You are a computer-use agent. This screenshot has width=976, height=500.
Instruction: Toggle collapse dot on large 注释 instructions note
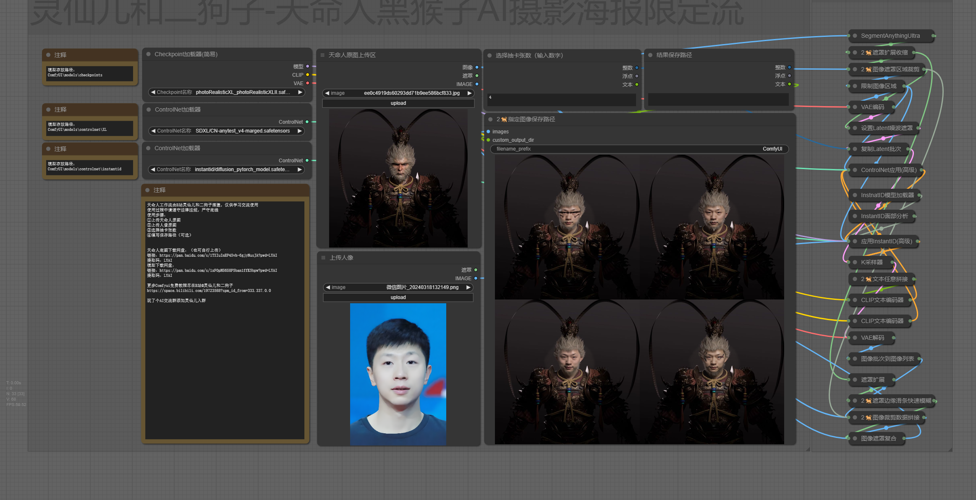pos(147,190)
